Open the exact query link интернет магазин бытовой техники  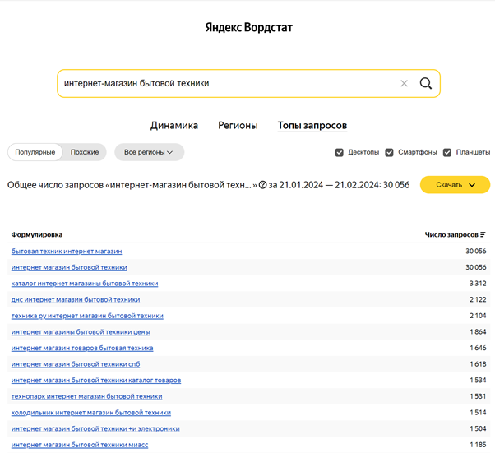pyautogui.click(x=69, y=267)
